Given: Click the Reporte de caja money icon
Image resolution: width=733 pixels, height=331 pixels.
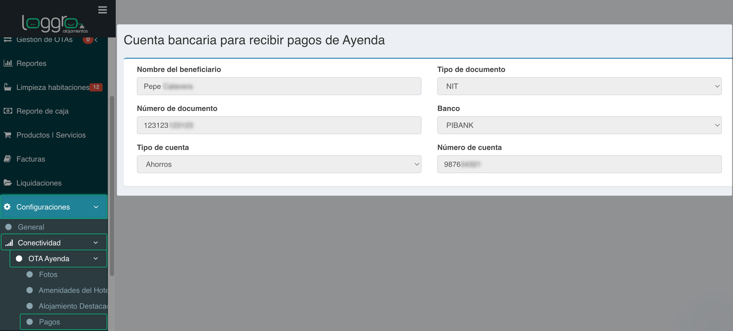Looking at the screenshot, I should point(8,111).
